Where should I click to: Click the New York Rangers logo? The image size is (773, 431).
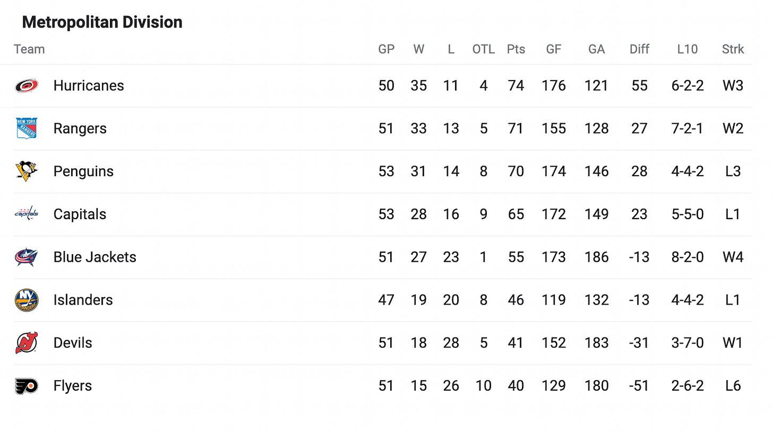(x=26, y=128)
